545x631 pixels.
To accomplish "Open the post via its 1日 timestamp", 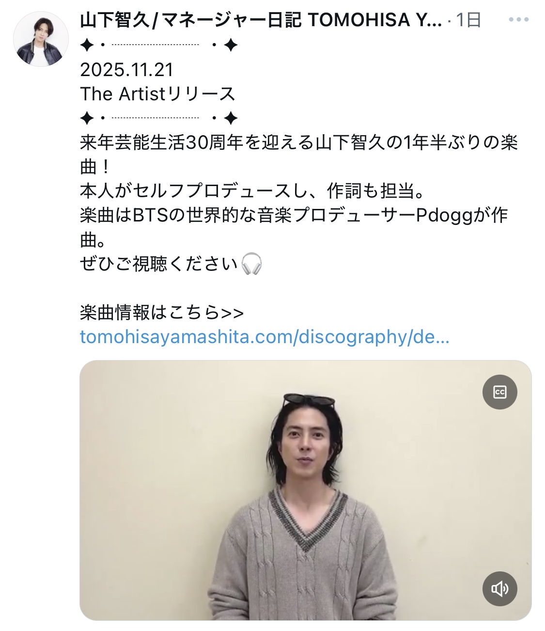I will click(x=468, y=20).
